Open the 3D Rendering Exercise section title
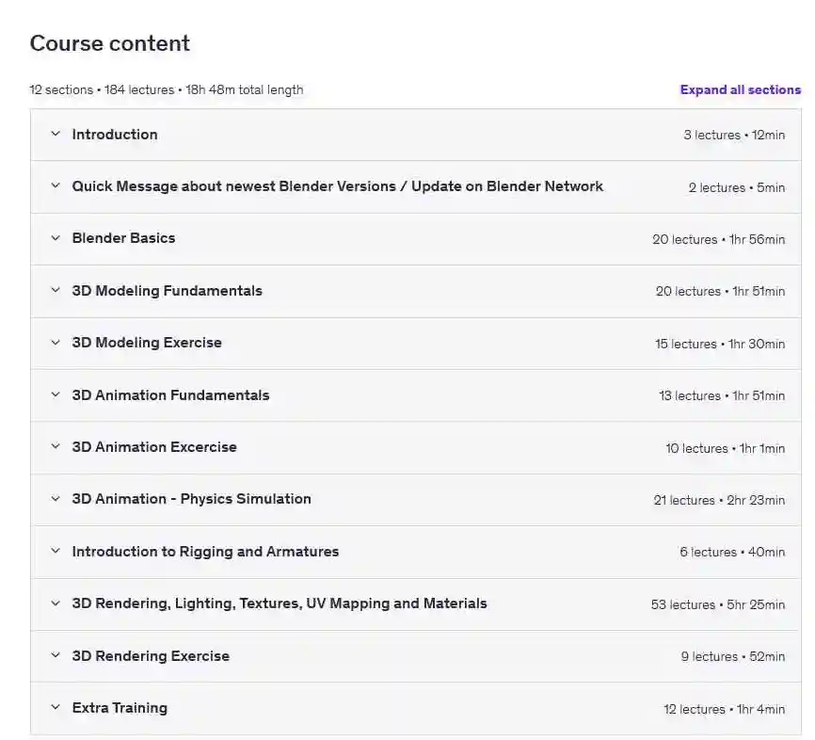The image size is (815, 740). pos(151,656)
